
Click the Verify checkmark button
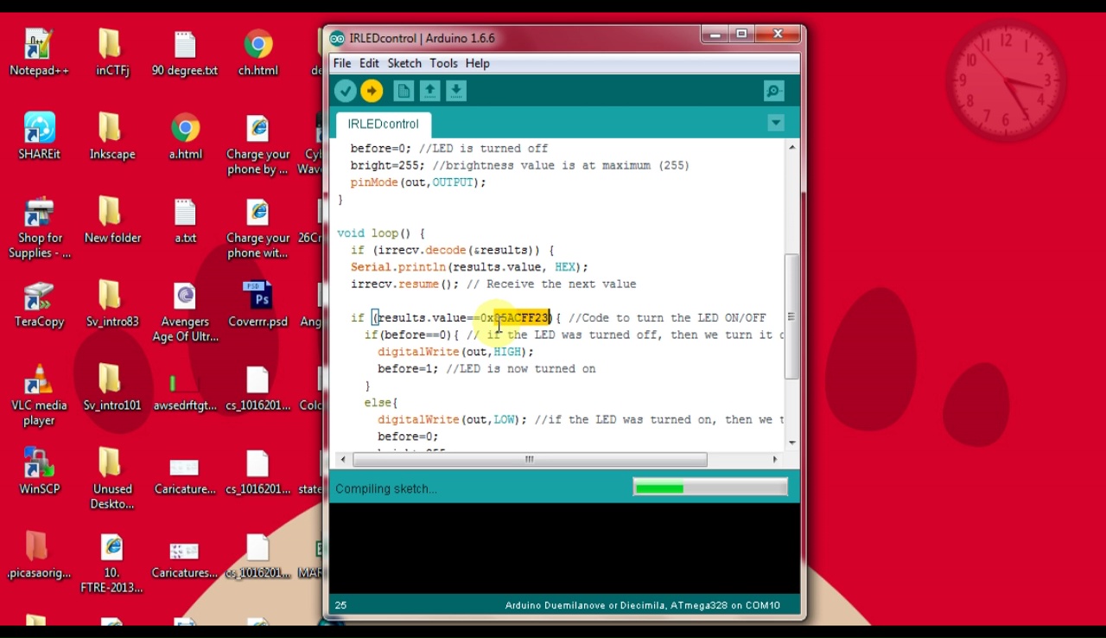point(346,91)
